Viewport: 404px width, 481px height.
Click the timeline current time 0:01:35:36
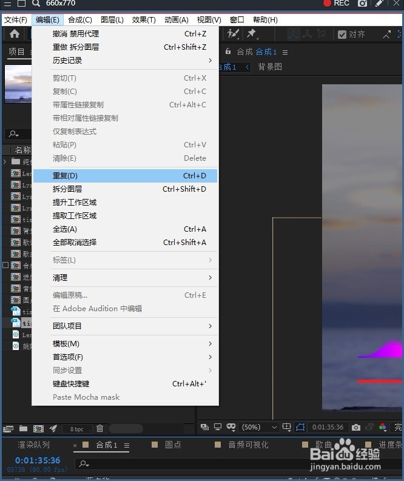click(38, 460)
